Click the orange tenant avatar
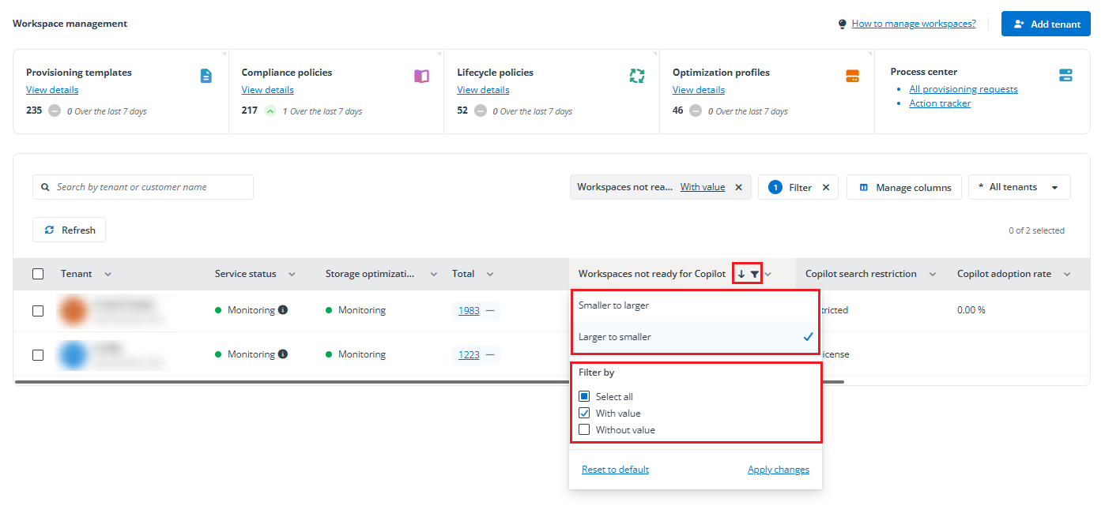The height and width of the screenshot is (513, 1105). [74, 310]
